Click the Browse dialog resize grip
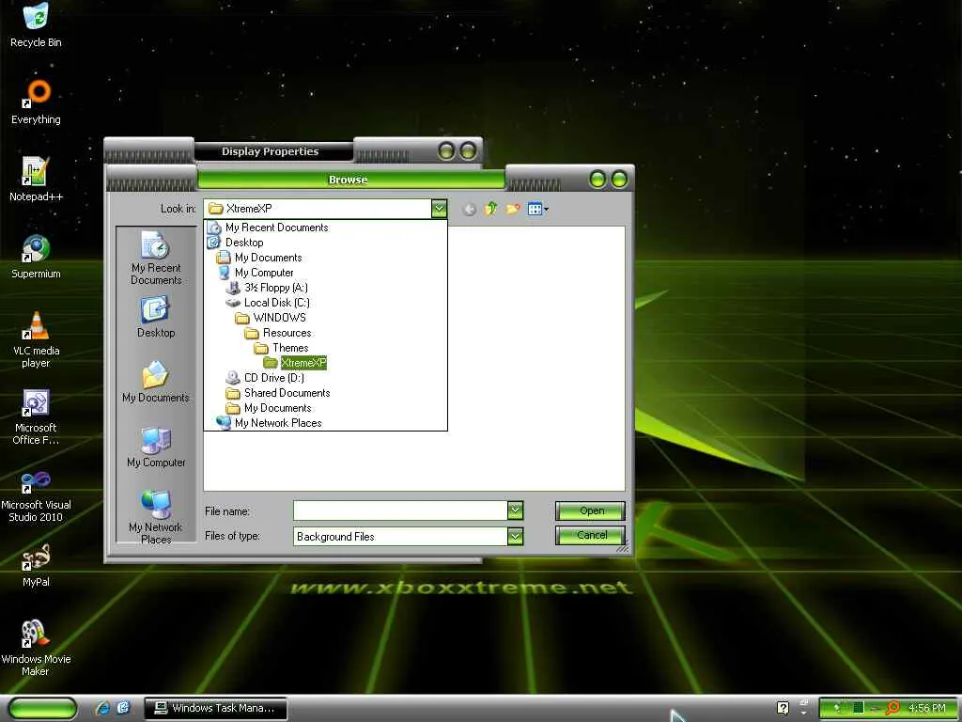 (623, 546)
